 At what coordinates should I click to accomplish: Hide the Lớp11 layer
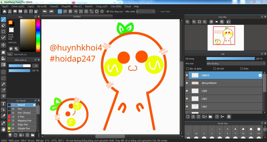[x=187, y=75]
